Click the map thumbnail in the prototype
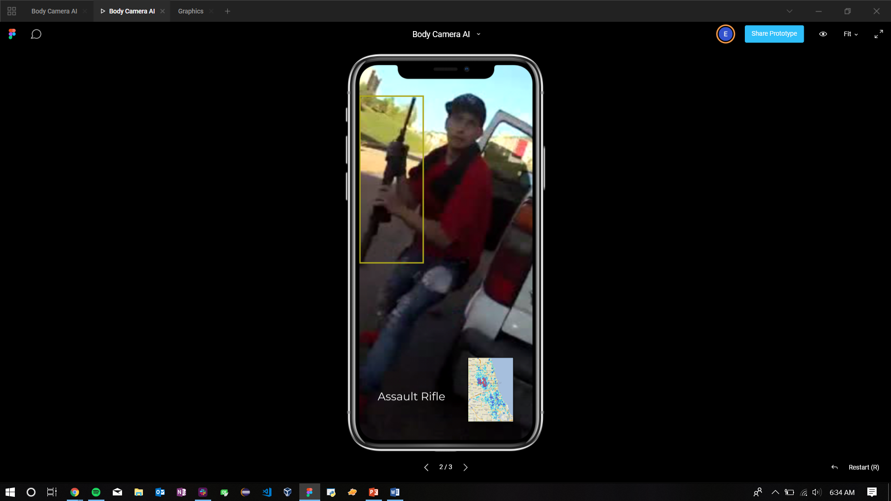Screen dimensions: 891x501 coord(491,389)
